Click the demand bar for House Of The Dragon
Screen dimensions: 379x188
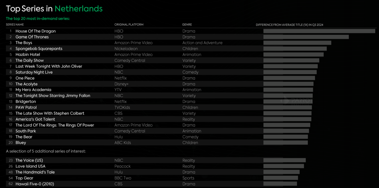[319, 31]
